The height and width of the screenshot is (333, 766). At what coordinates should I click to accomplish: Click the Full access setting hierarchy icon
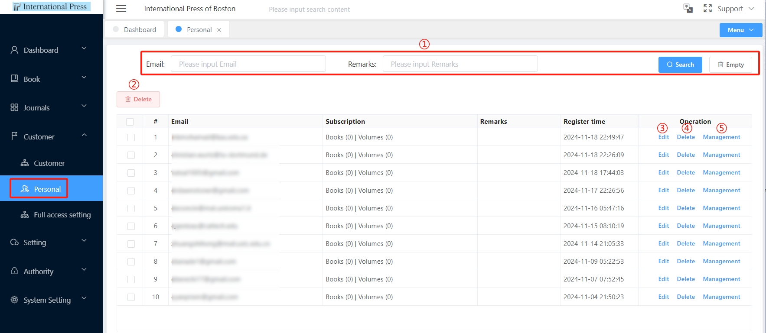pos(25,214)
